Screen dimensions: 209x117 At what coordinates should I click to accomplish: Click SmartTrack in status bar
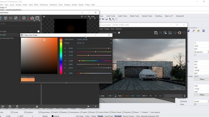[x=109, y=116]
